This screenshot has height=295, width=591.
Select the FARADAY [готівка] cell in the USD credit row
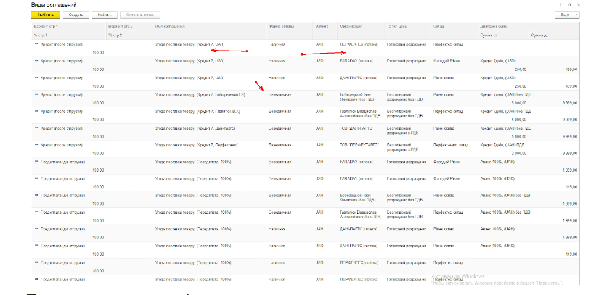coord(356,61)
